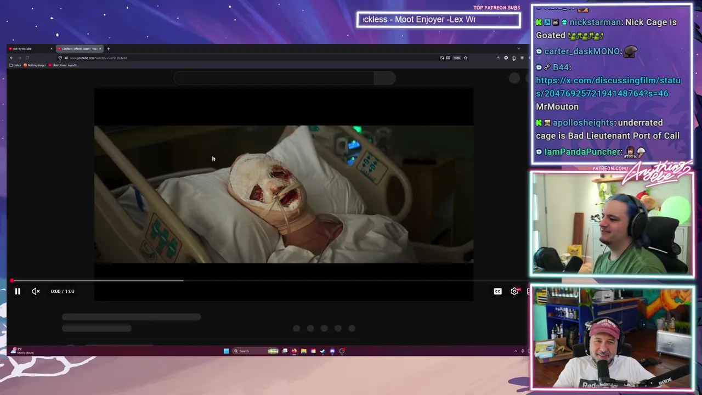This screenshot has width=702, height=395.
Task: Click the MrMouton text in chat
Action: tap(557, 106)
